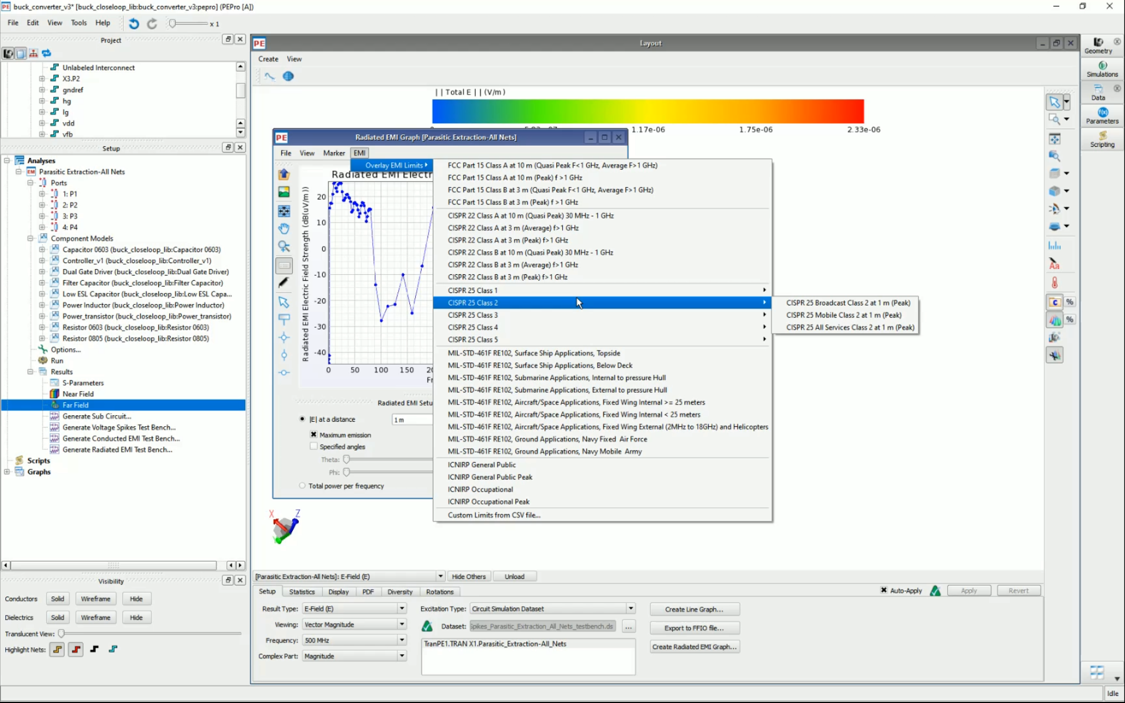The image size is (1125, 703).
Task: Collapse the Component Models tree item
Action: coord(30,238)
